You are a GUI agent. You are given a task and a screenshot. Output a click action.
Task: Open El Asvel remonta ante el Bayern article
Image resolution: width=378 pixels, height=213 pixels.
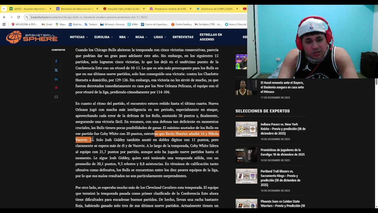pos(282,87)
